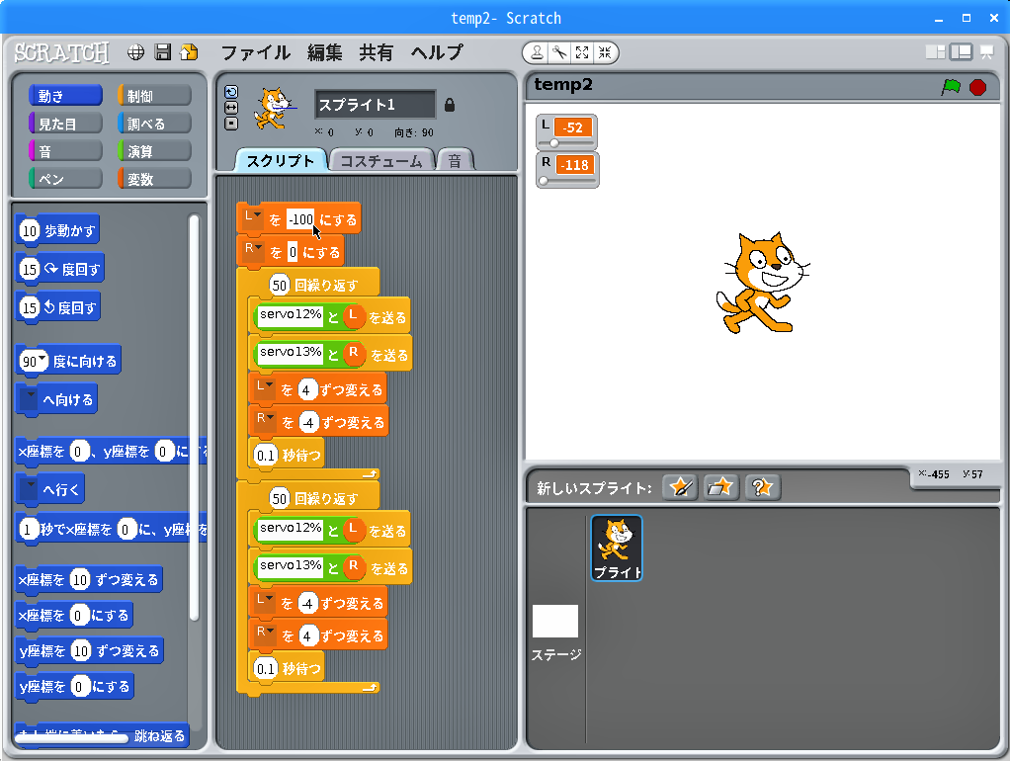The width and height of the screenshot is (1010, 761).
Task: Choose new sprite from file icon
Action: [720, 487]
